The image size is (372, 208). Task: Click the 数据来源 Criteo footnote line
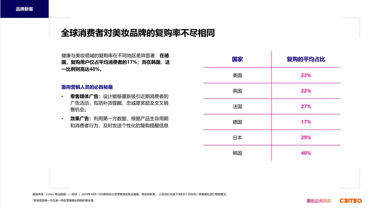[x=130, y=194]
